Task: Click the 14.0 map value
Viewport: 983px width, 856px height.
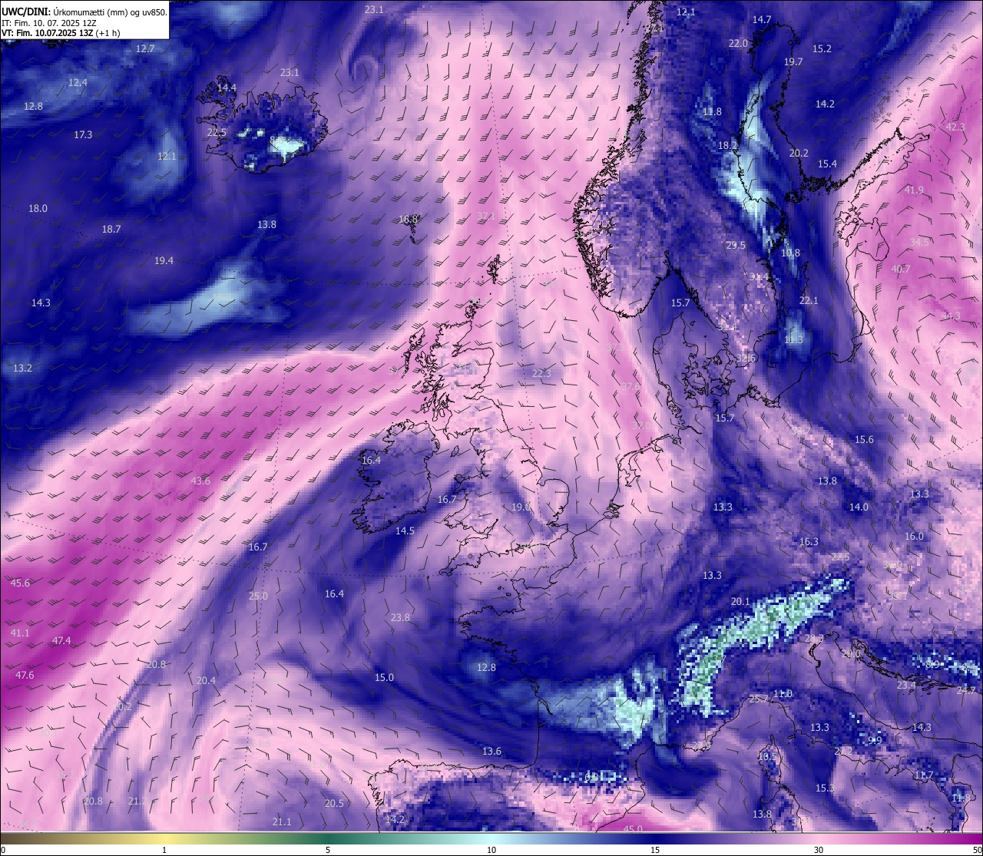Action: tap(859, 507)
